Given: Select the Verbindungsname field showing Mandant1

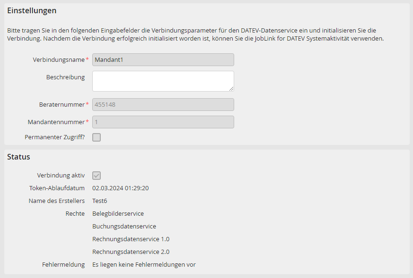Looking at the screenshot, I should tap(163, 59).
